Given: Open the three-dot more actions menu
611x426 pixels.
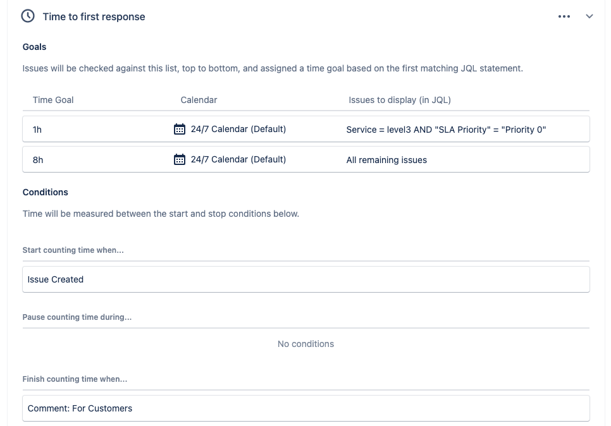Looking at the screenshot, I should click(x=564, y=16).
